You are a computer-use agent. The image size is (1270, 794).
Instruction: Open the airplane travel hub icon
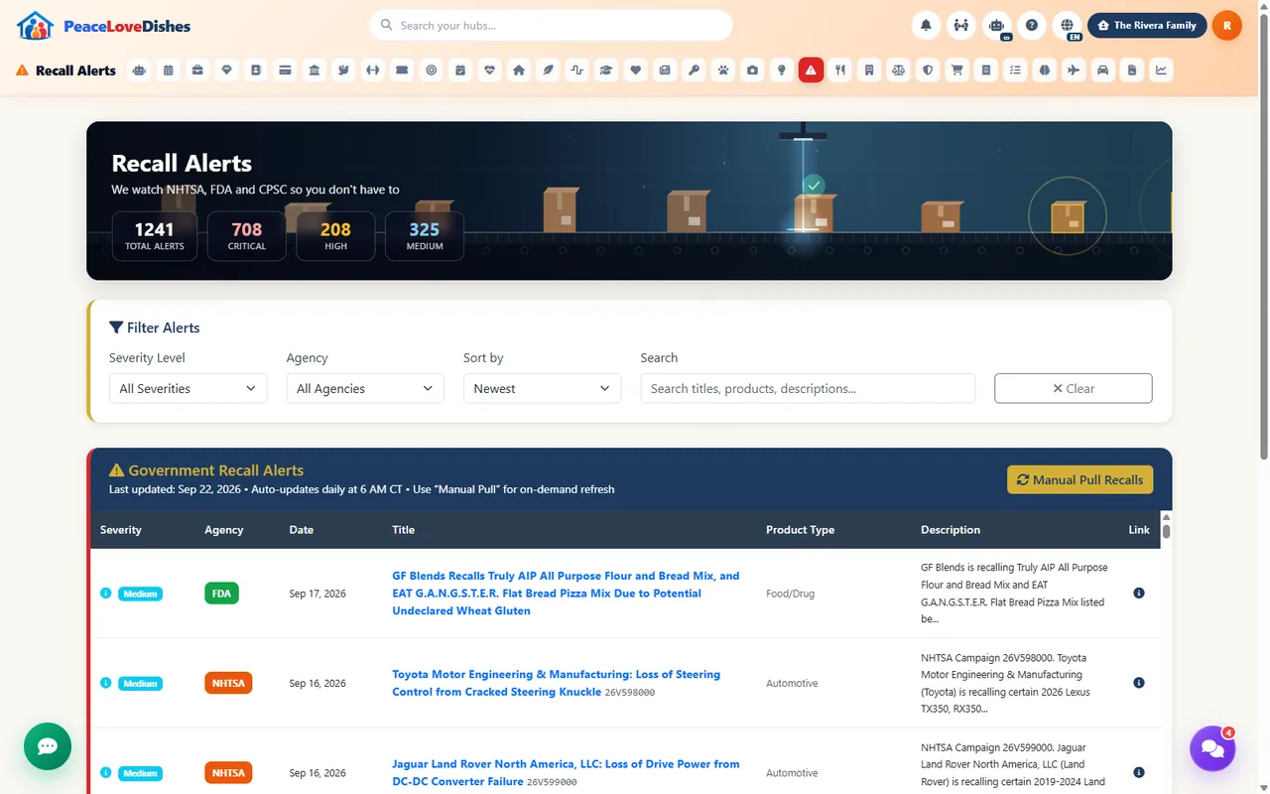pos(1074,70)
